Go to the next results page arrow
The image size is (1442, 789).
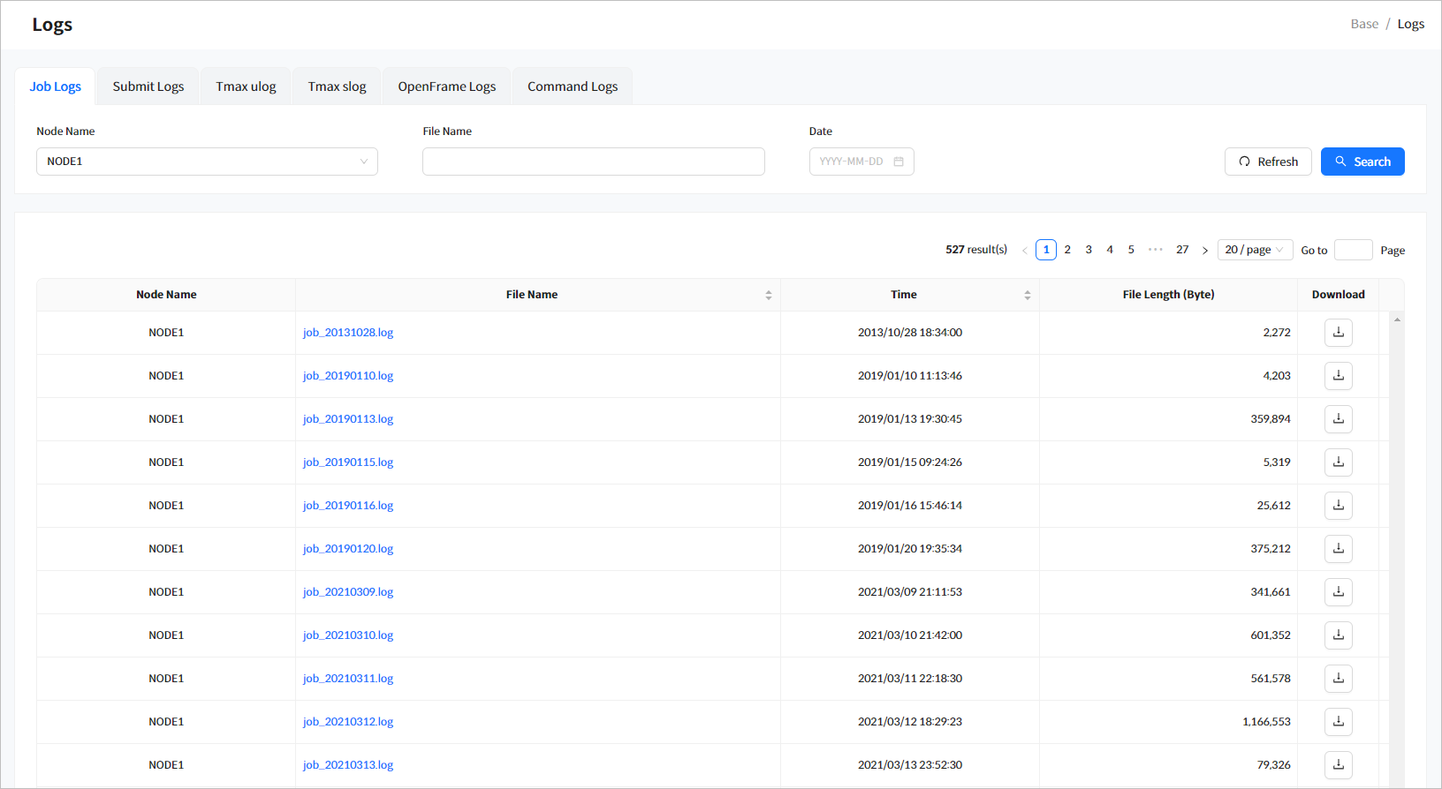(x=1204, y=251)
